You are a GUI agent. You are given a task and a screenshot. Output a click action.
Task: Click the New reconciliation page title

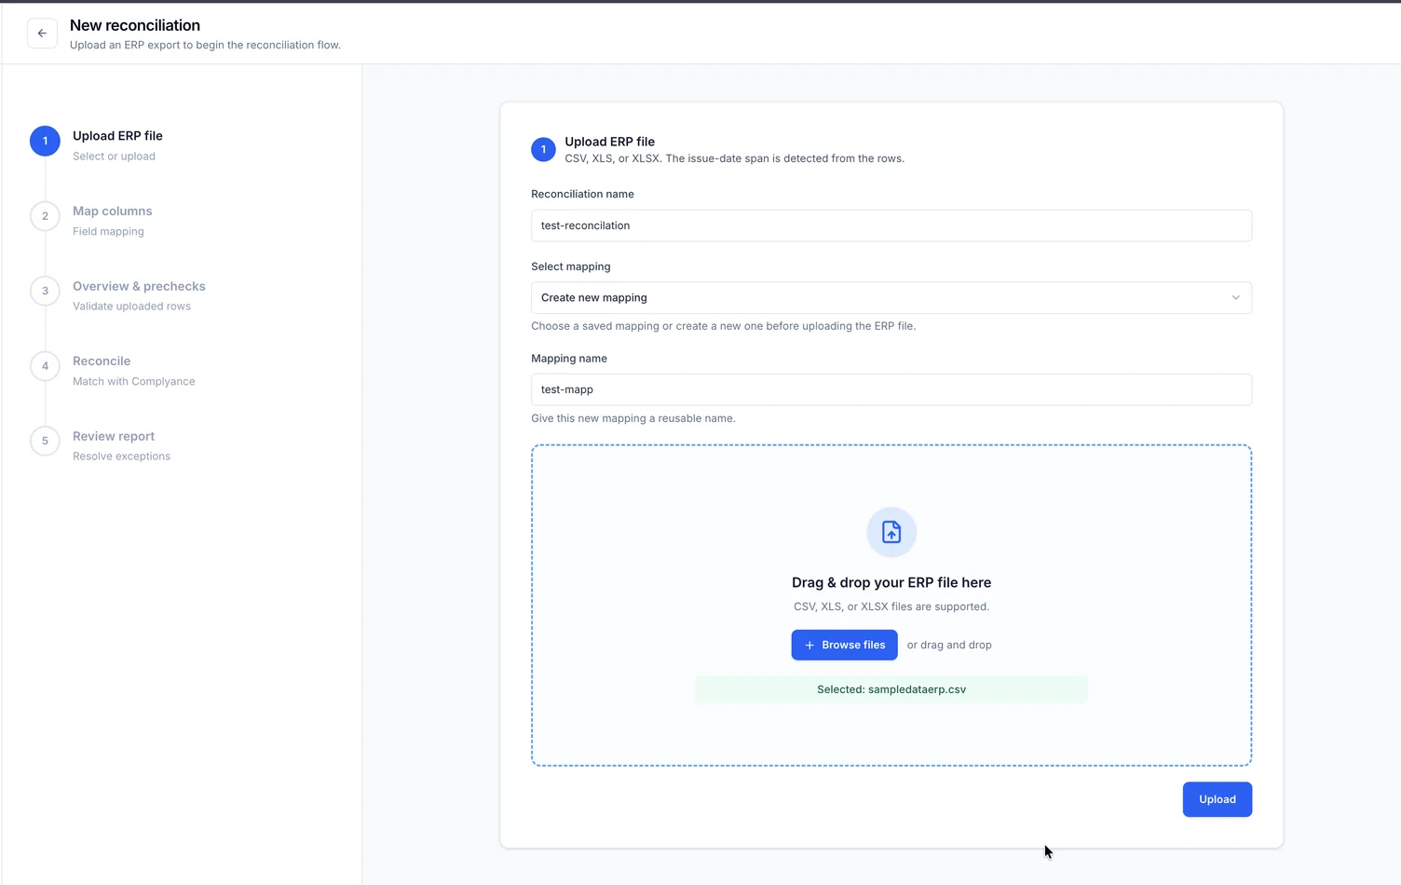(135, 25)
